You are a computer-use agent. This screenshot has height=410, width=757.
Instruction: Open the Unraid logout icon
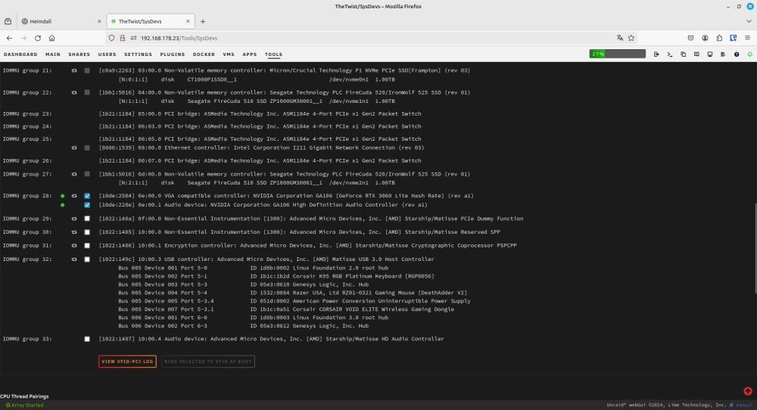656,54
